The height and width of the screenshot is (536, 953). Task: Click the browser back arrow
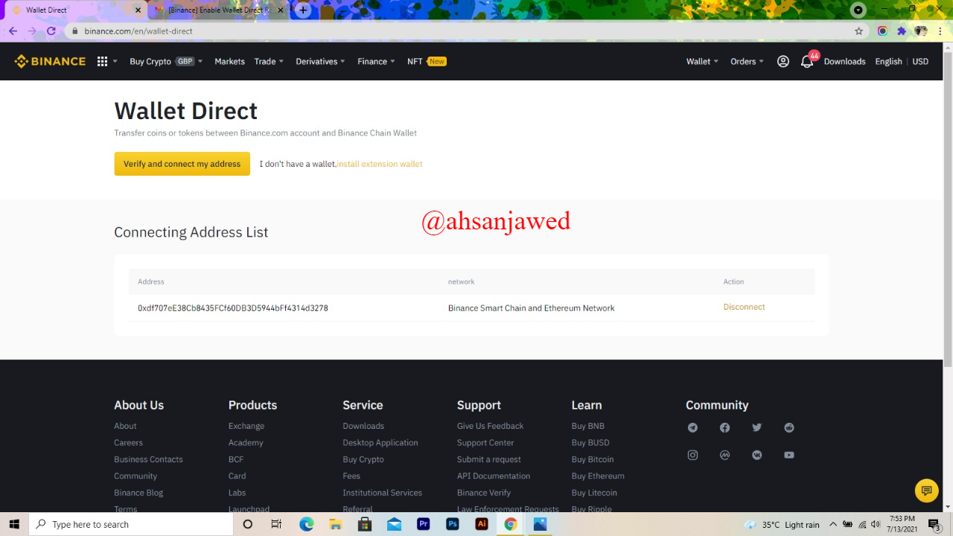13,31
